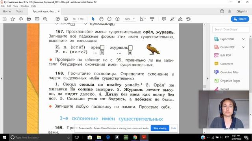Bookmark the document with the star icon

tap(13, 19)
